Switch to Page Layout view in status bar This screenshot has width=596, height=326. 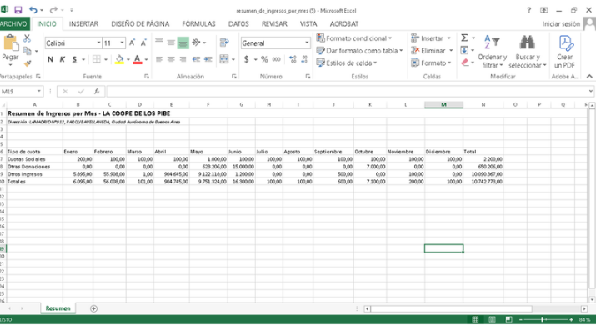coord(492,319)
